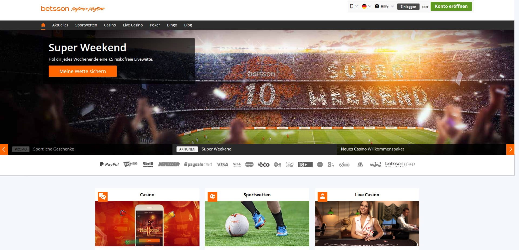Viewport: 519px width, 250px height.
Task: Click the Hilfe text label
Action: tap(384, 6)
